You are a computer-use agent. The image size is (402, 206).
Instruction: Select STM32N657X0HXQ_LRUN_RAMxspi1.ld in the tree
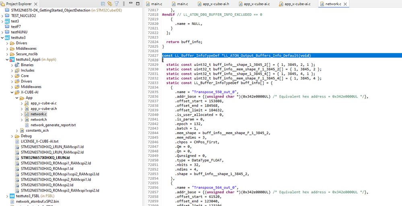tap(53, 147)
